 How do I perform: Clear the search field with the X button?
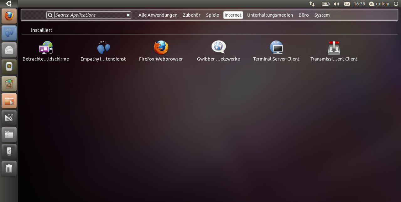click(128, 15)
